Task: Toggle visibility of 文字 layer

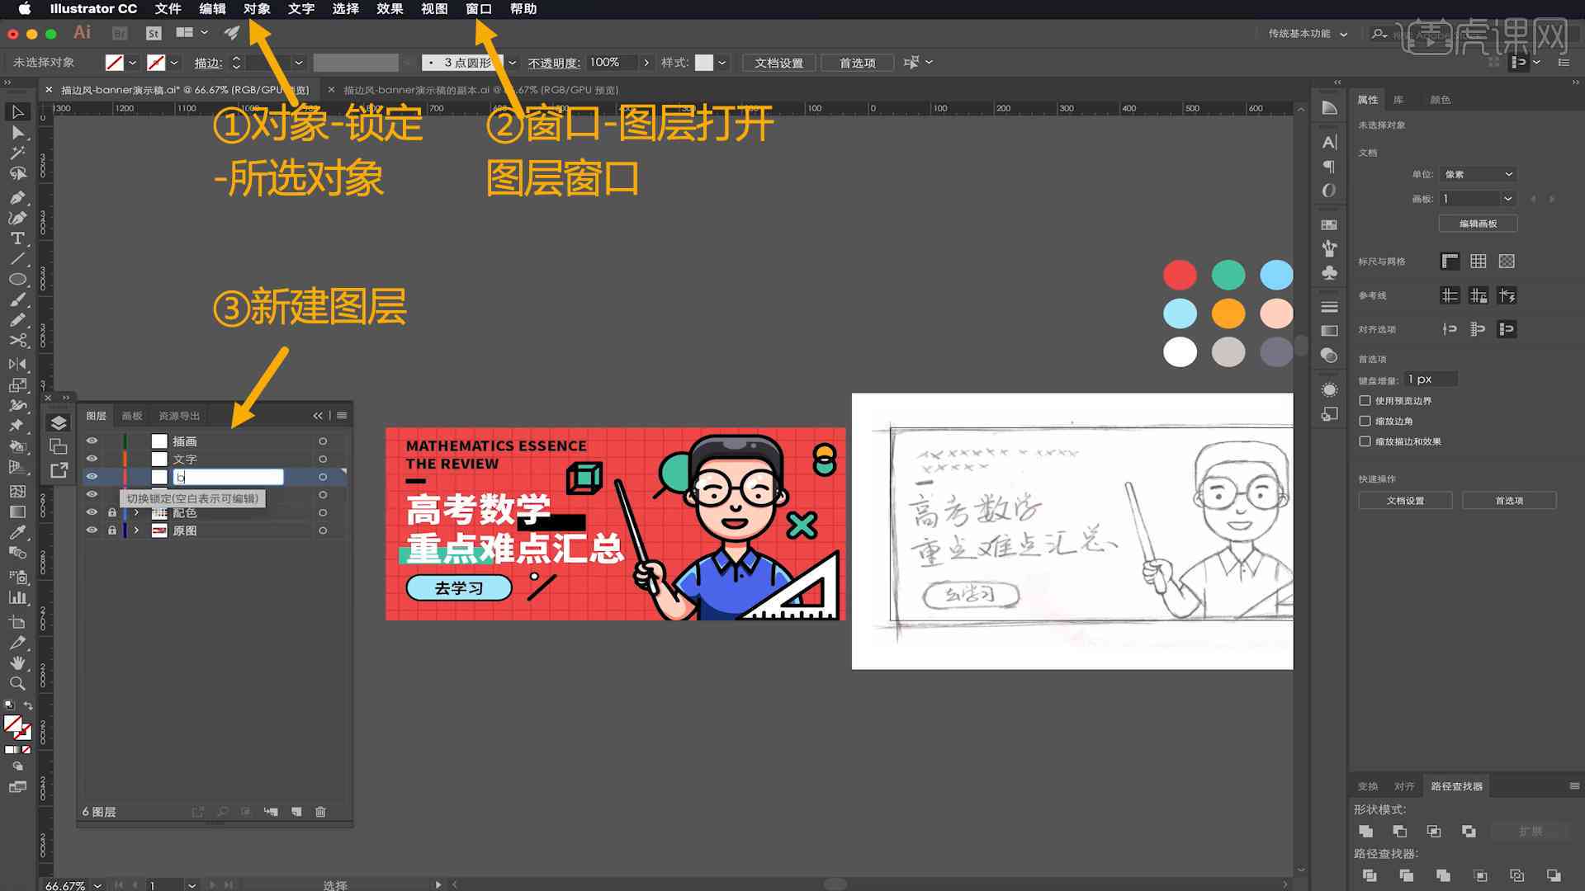Action: pyautogui.click(x=92, y=458)
